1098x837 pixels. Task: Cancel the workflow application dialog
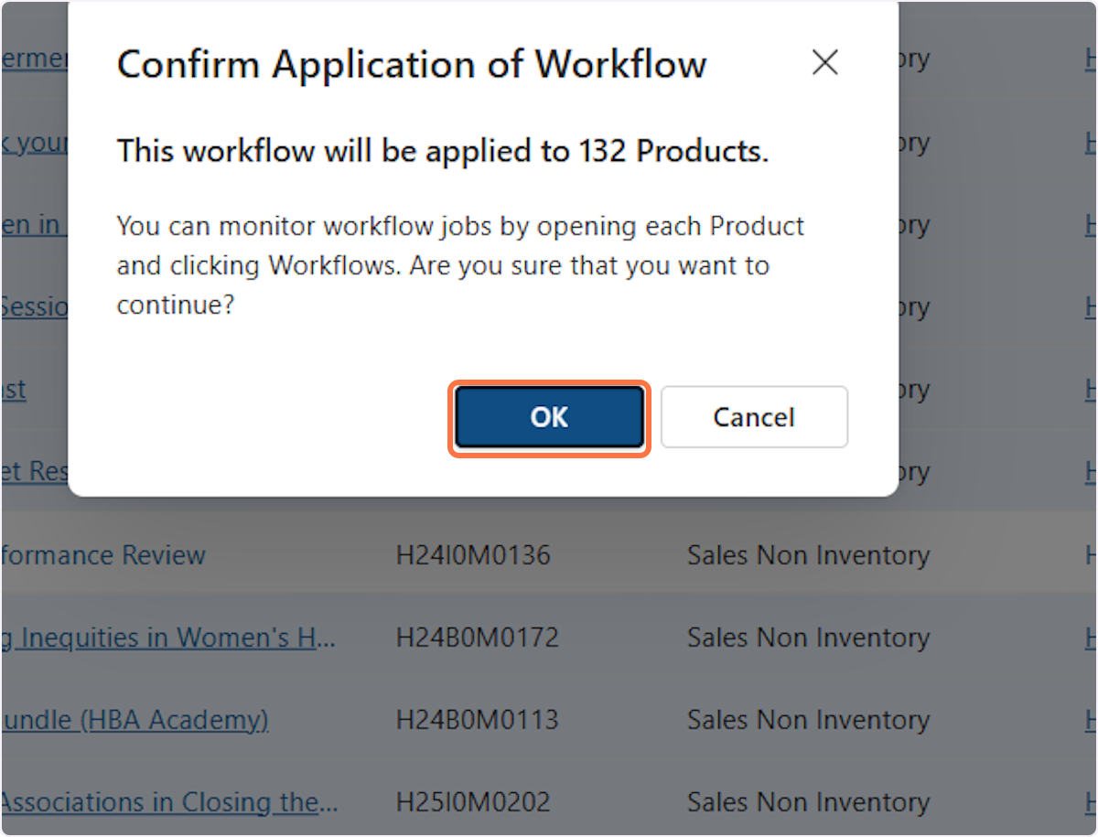pos(754,418)
